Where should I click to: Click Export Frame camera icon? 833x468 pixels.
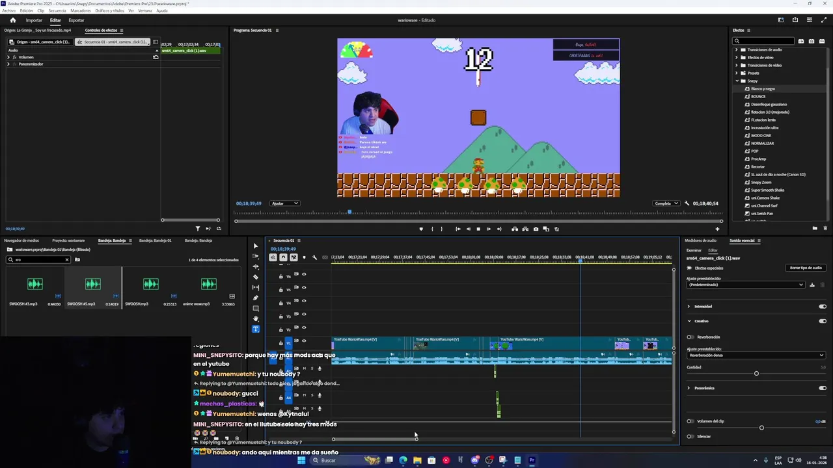(x=536, y=229)
